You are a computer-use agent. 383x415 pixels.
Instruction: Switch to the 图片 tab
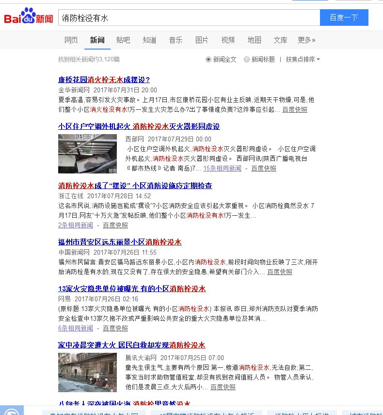(x=202, y=40)
